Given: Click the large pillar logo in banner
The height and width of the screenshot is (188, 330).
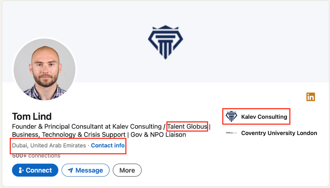Looking at the screenshot, I should (165, 42).
